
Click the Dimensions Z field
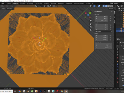click(103, 48)
